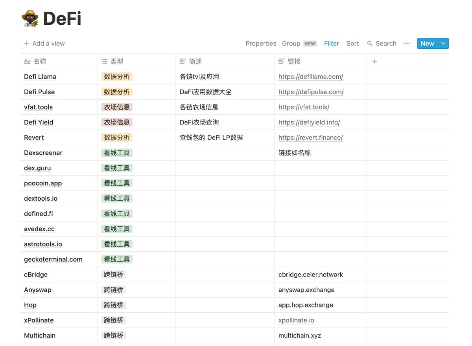This screenshot has width=472, height=346.
Task: Click the orange 数据分析 tag for Defi Llama
Action: (x=117, y=77)
